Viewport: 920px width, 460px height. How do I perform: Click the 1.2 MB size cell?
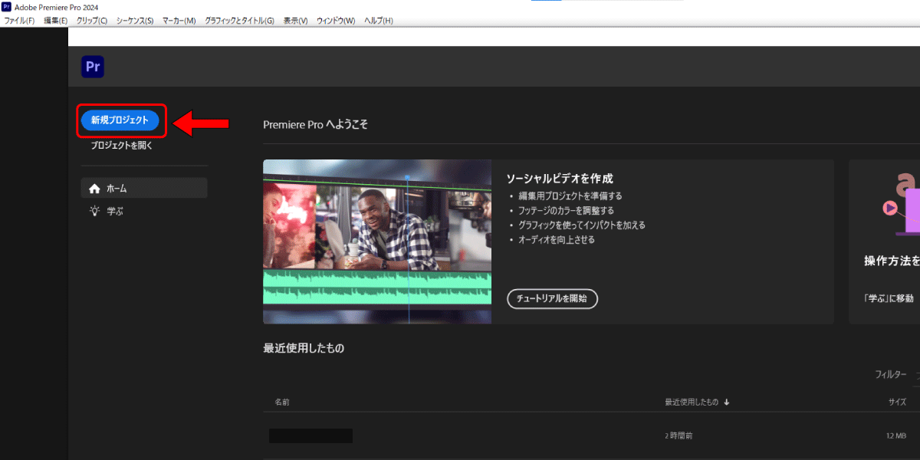point(895,435)
